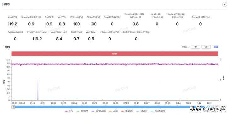Click the Std(FPS) value 0.9
The width and height of the screenshot is (230, 115).
[49, 24]
